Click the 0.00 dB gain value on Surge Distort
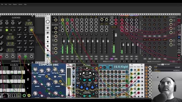 click(x=177, y=67)
